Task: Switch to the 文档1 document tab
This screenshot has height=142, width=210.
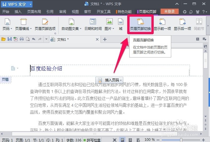Action: point(75,39)
